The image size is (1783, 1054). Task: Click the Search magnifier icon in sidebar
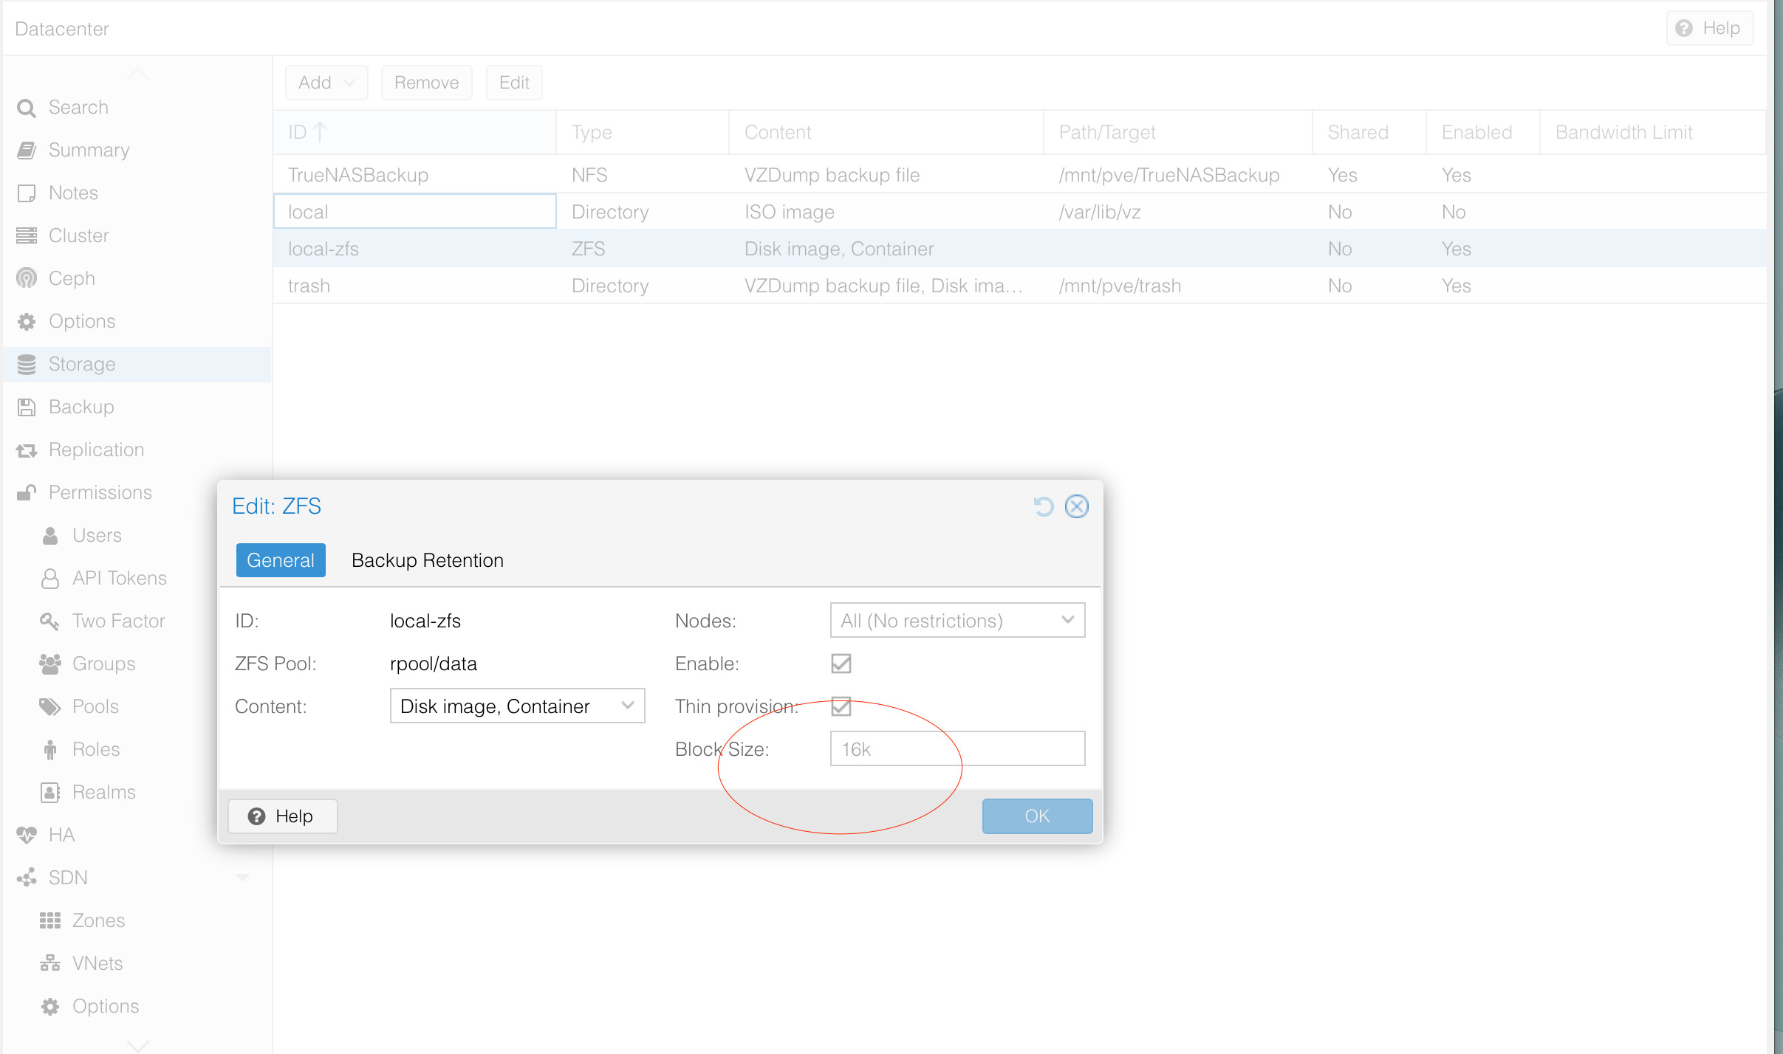click(x=27, y=108)
